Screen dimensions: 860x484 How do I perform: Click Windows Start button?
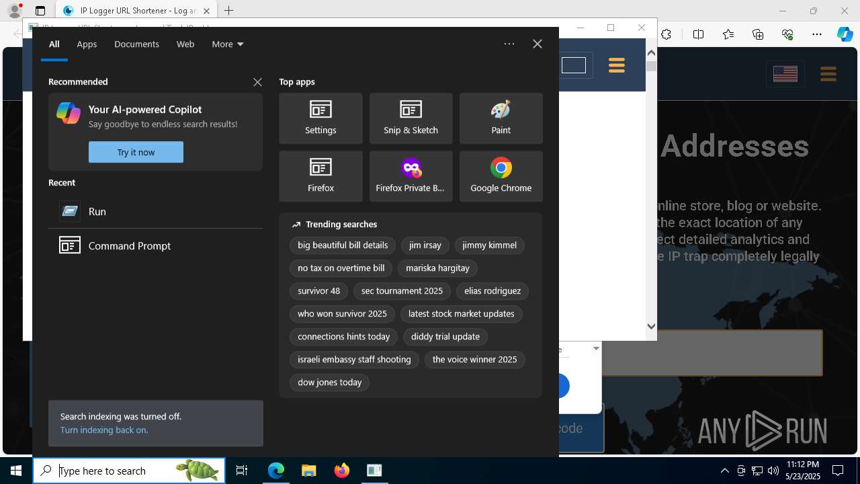click(x=16, y=471)
